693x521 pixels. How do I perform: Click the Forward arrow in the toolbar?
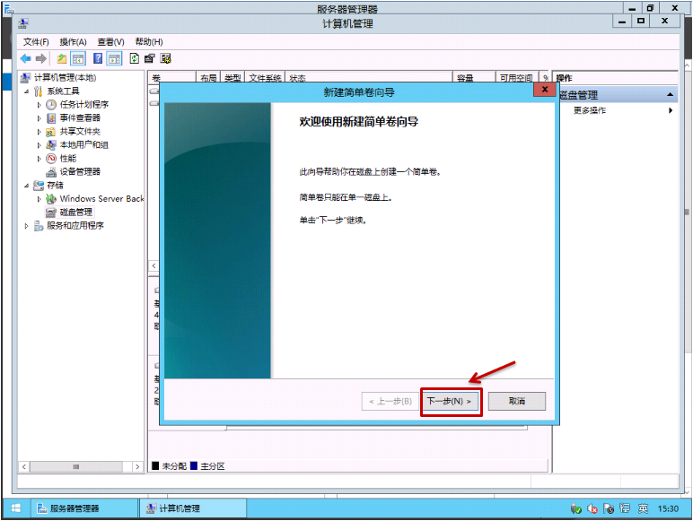40,58
